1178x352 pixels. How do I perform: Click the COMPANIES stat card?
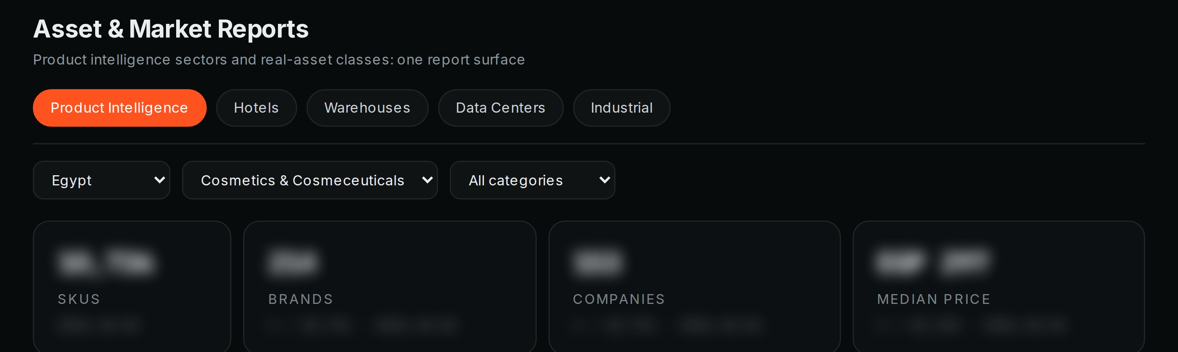click(694, 287)
